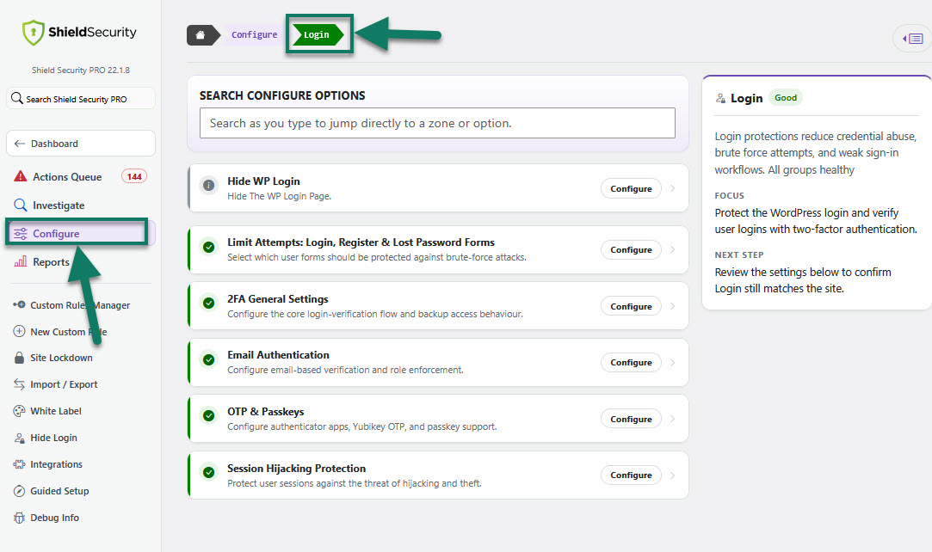The width and height of the screenshot is (932, 552).
Task: Click the Site Lockdown padlock icon
Action: [19, 358]
